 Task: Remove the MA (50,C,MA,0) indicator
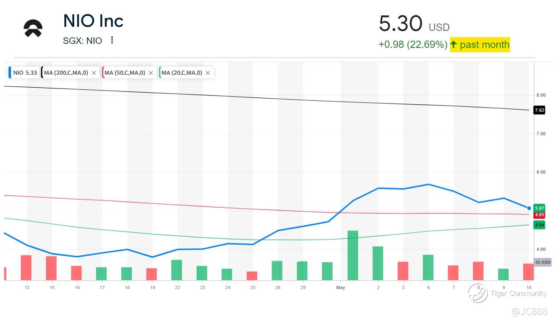(151, 73)
